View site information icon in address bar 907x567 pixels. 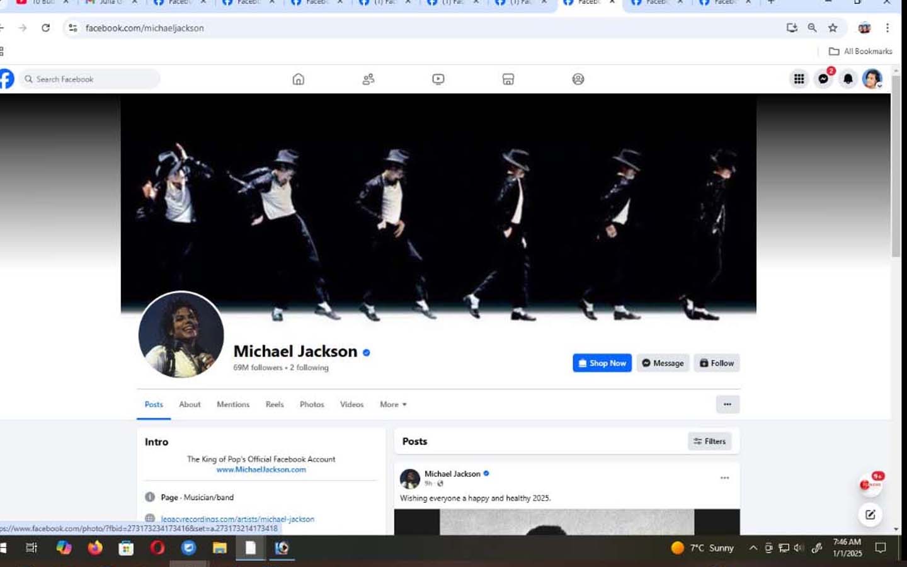point(73,28)
